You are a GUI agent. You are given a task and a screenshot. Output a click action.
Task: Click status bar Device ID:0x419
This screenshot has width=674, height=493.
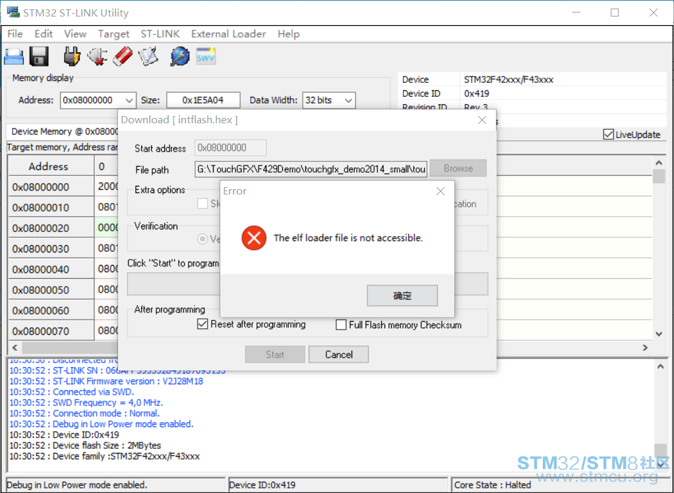262,485
